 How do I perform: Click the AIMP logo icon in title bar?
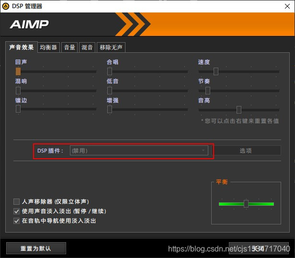click(x=5, y=6)
